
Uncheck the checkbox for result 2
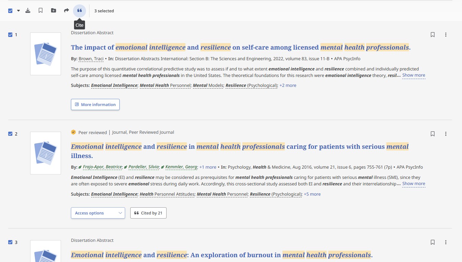pyautogui.click(x=10, y=134)
